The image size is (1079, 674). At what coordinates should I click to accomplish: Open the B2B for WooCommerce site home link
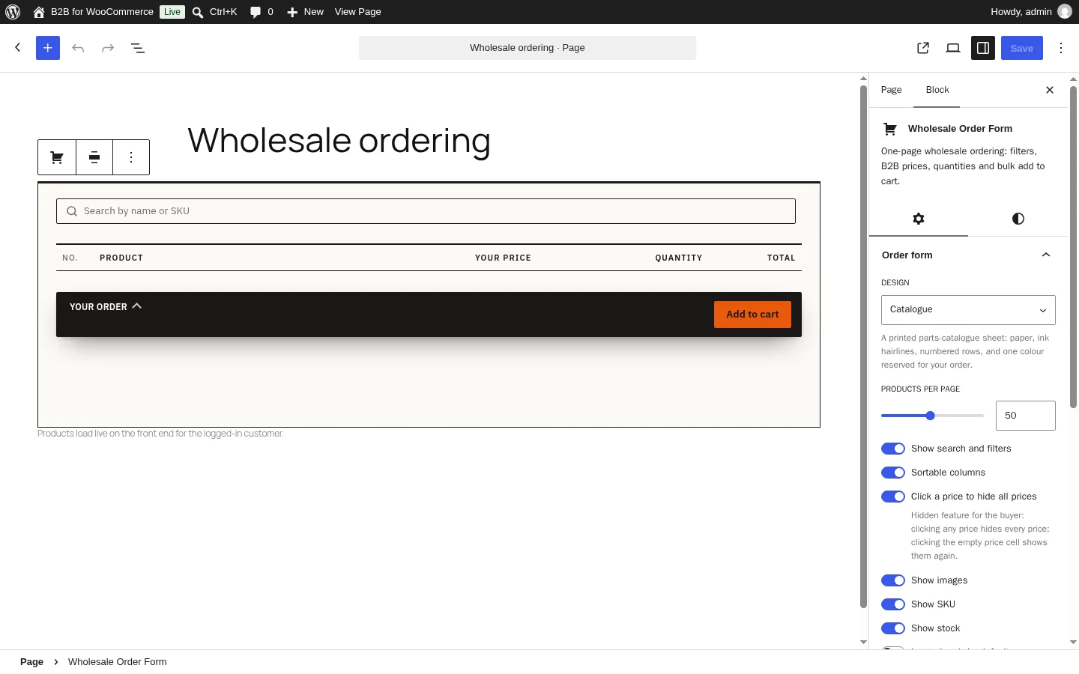[93, 12]
